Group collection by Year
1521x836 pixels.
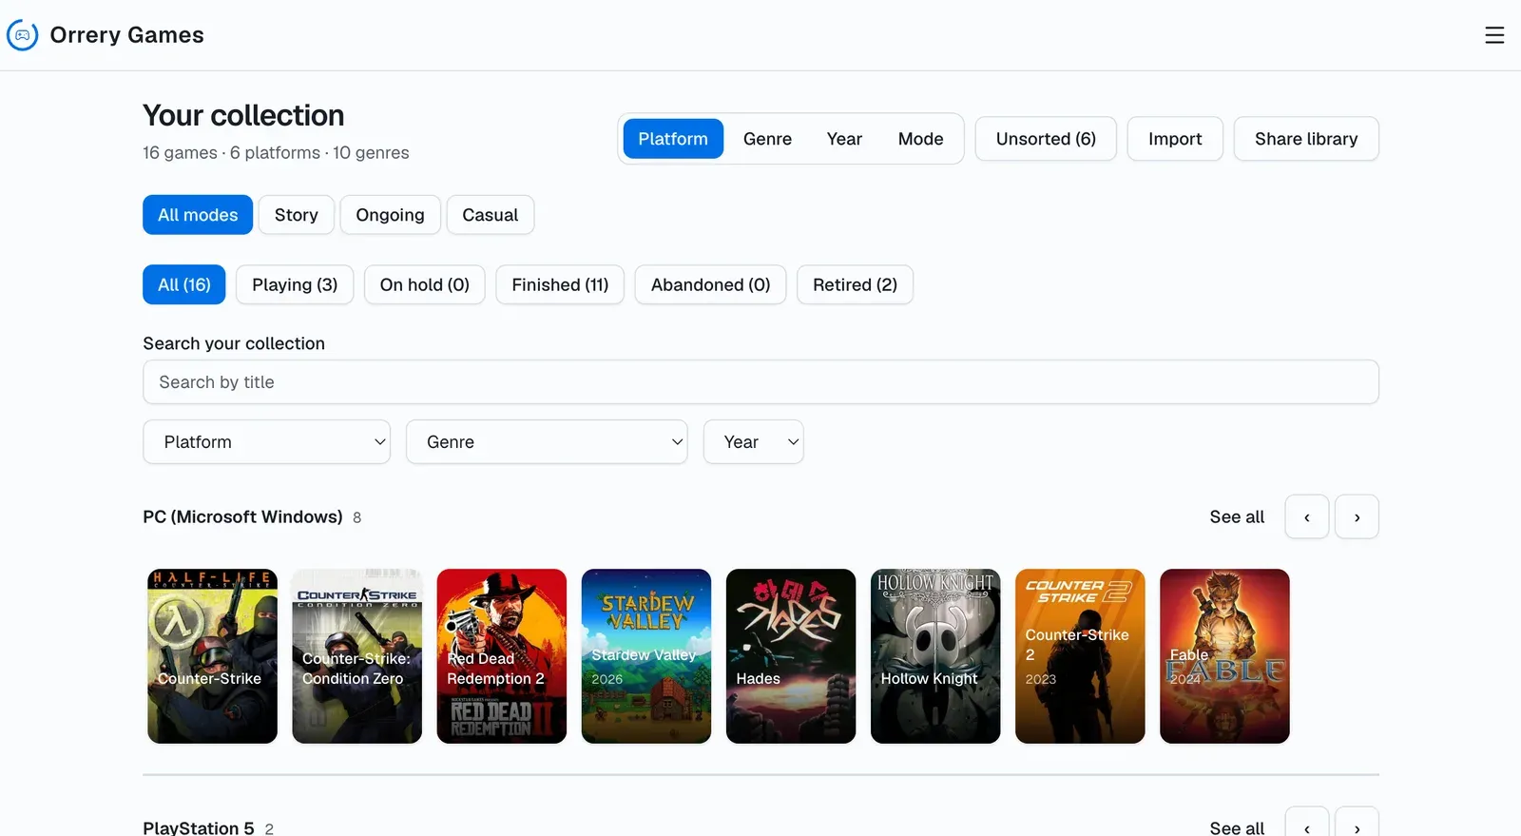844,139
